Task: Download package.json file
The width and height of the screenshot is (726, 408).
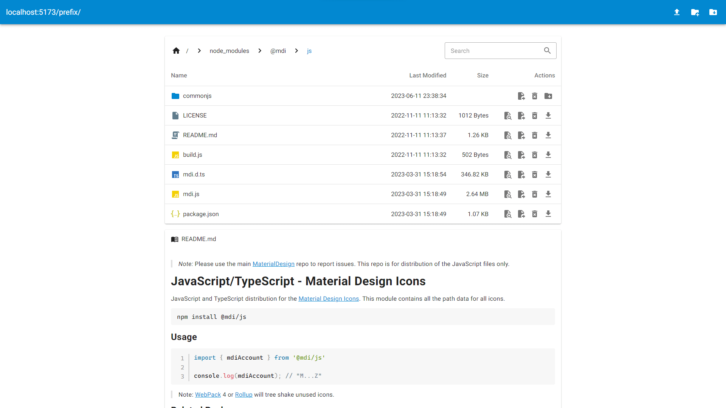Action: click(548, 214)
